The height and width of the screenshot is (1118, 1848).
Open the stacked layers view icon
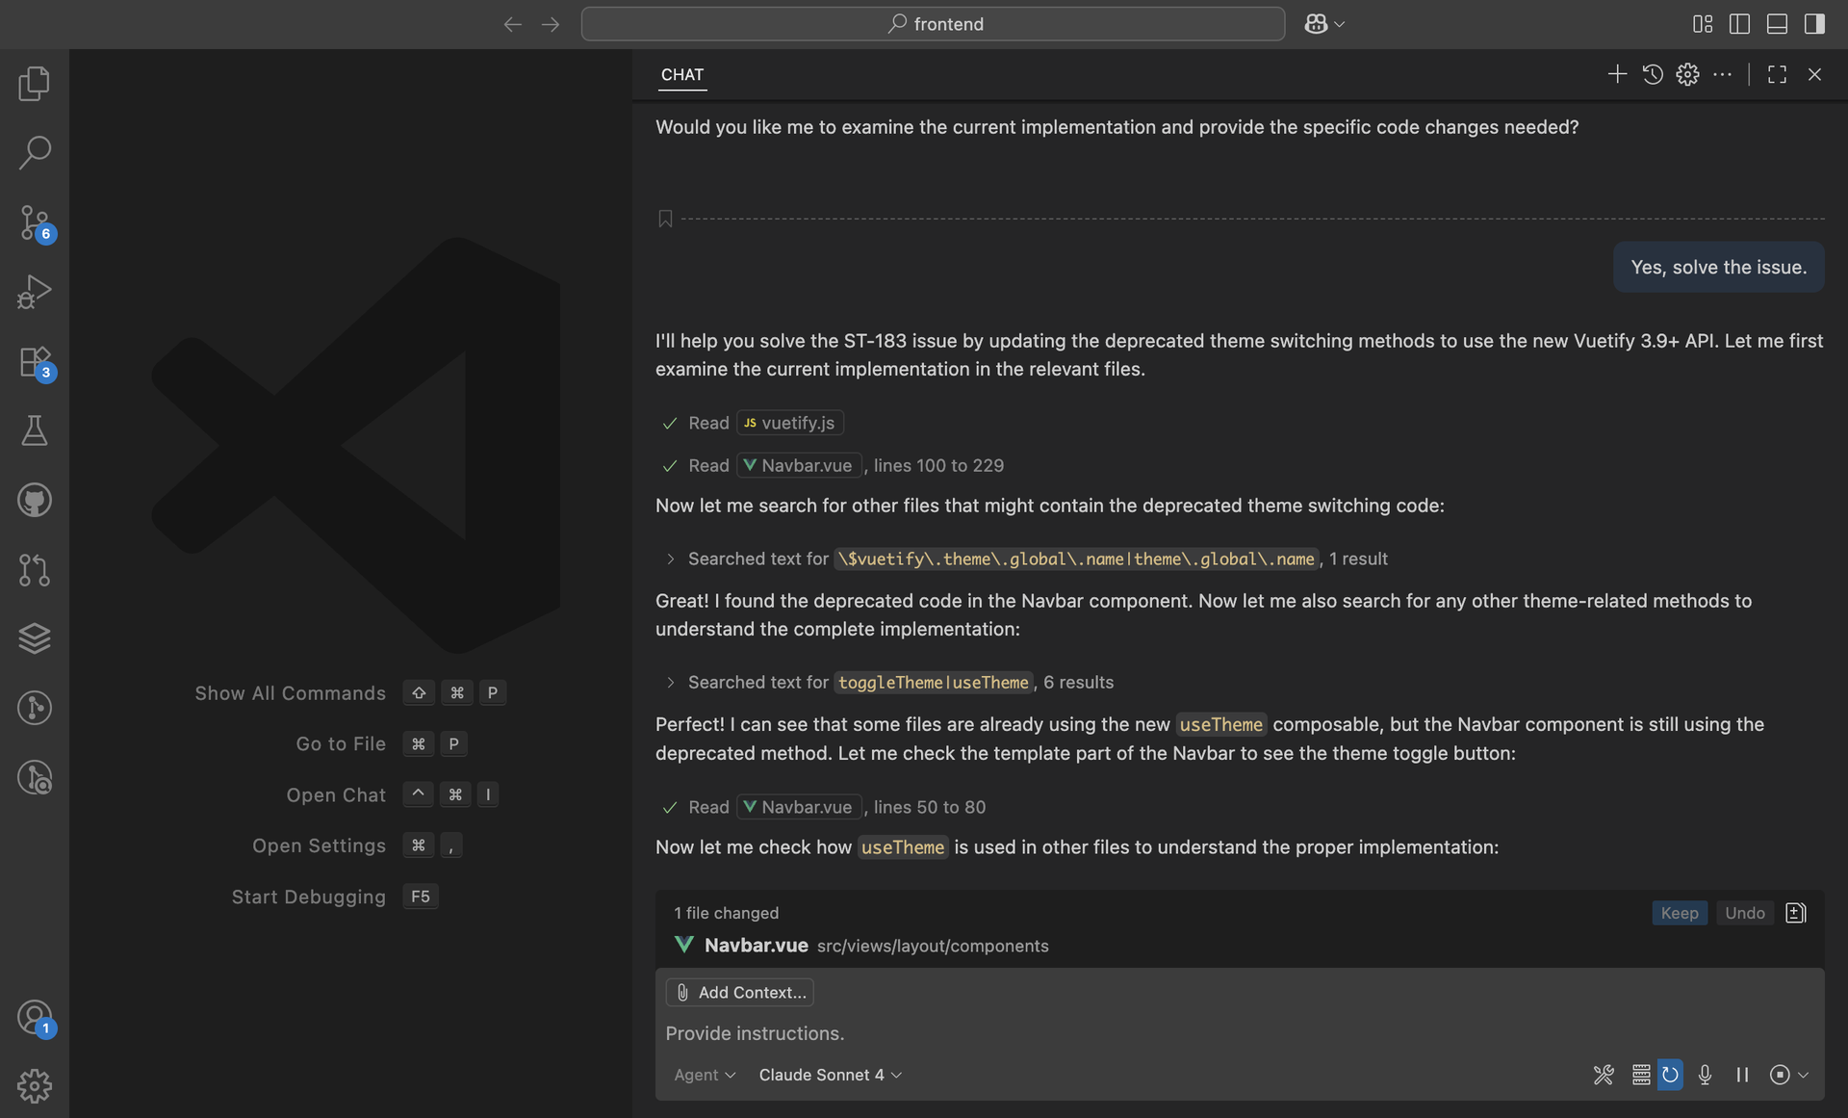[35, 638]
